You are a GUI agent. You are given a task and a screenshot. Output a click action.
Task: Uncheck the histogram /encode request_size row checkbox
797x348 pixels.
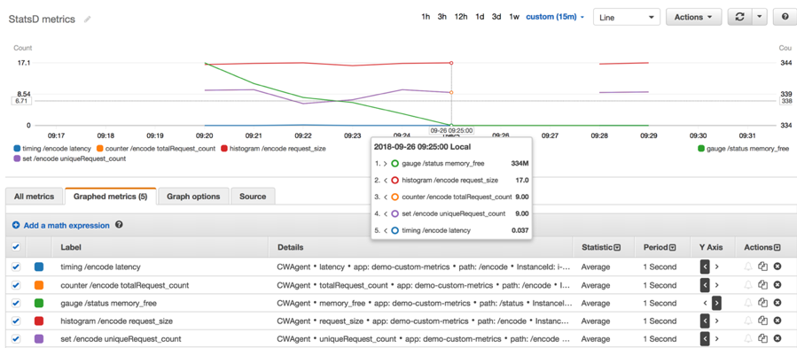click(16, 321)
